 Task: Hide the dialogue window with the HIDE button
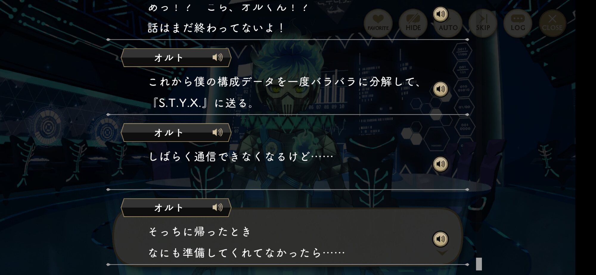[x=413, y=23]
